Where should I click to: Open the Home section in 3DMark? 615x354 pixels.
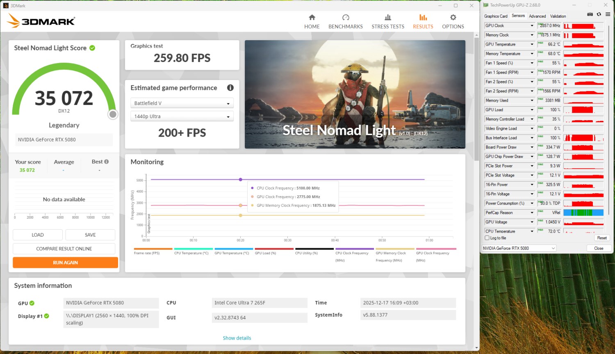click(312, 21)
